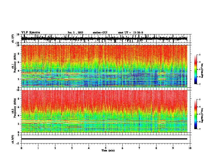Click the "-3" label on ch.1 colorbar

point(199,55)
